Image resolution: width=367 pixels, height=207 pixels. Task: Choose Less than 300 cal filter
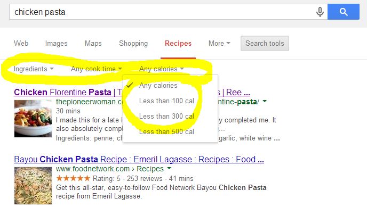(x=166, y=116)
